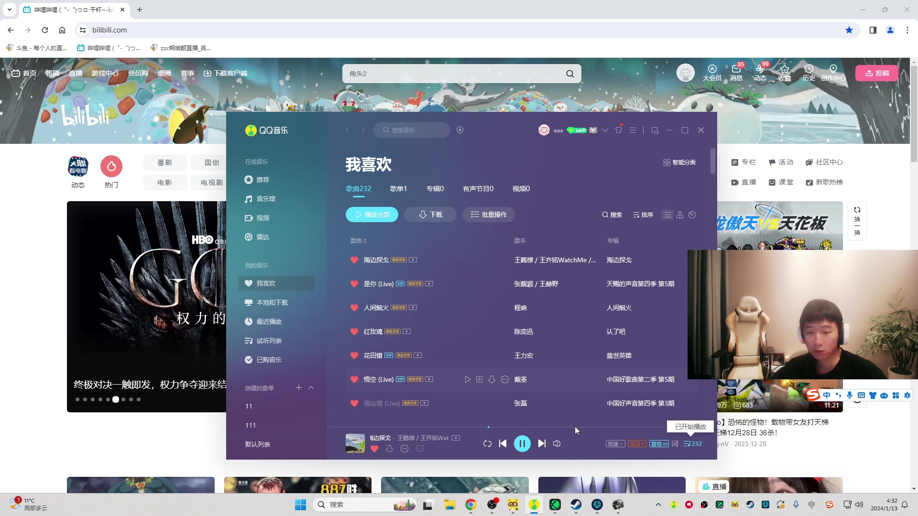Screen dimensions: 918x516
Task: Select the 歌曲232 tab
Action: click(359, 189)
